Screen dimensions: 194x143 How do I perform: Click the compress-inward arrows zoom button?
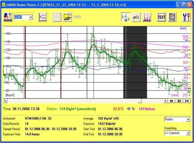click(187, 101)
